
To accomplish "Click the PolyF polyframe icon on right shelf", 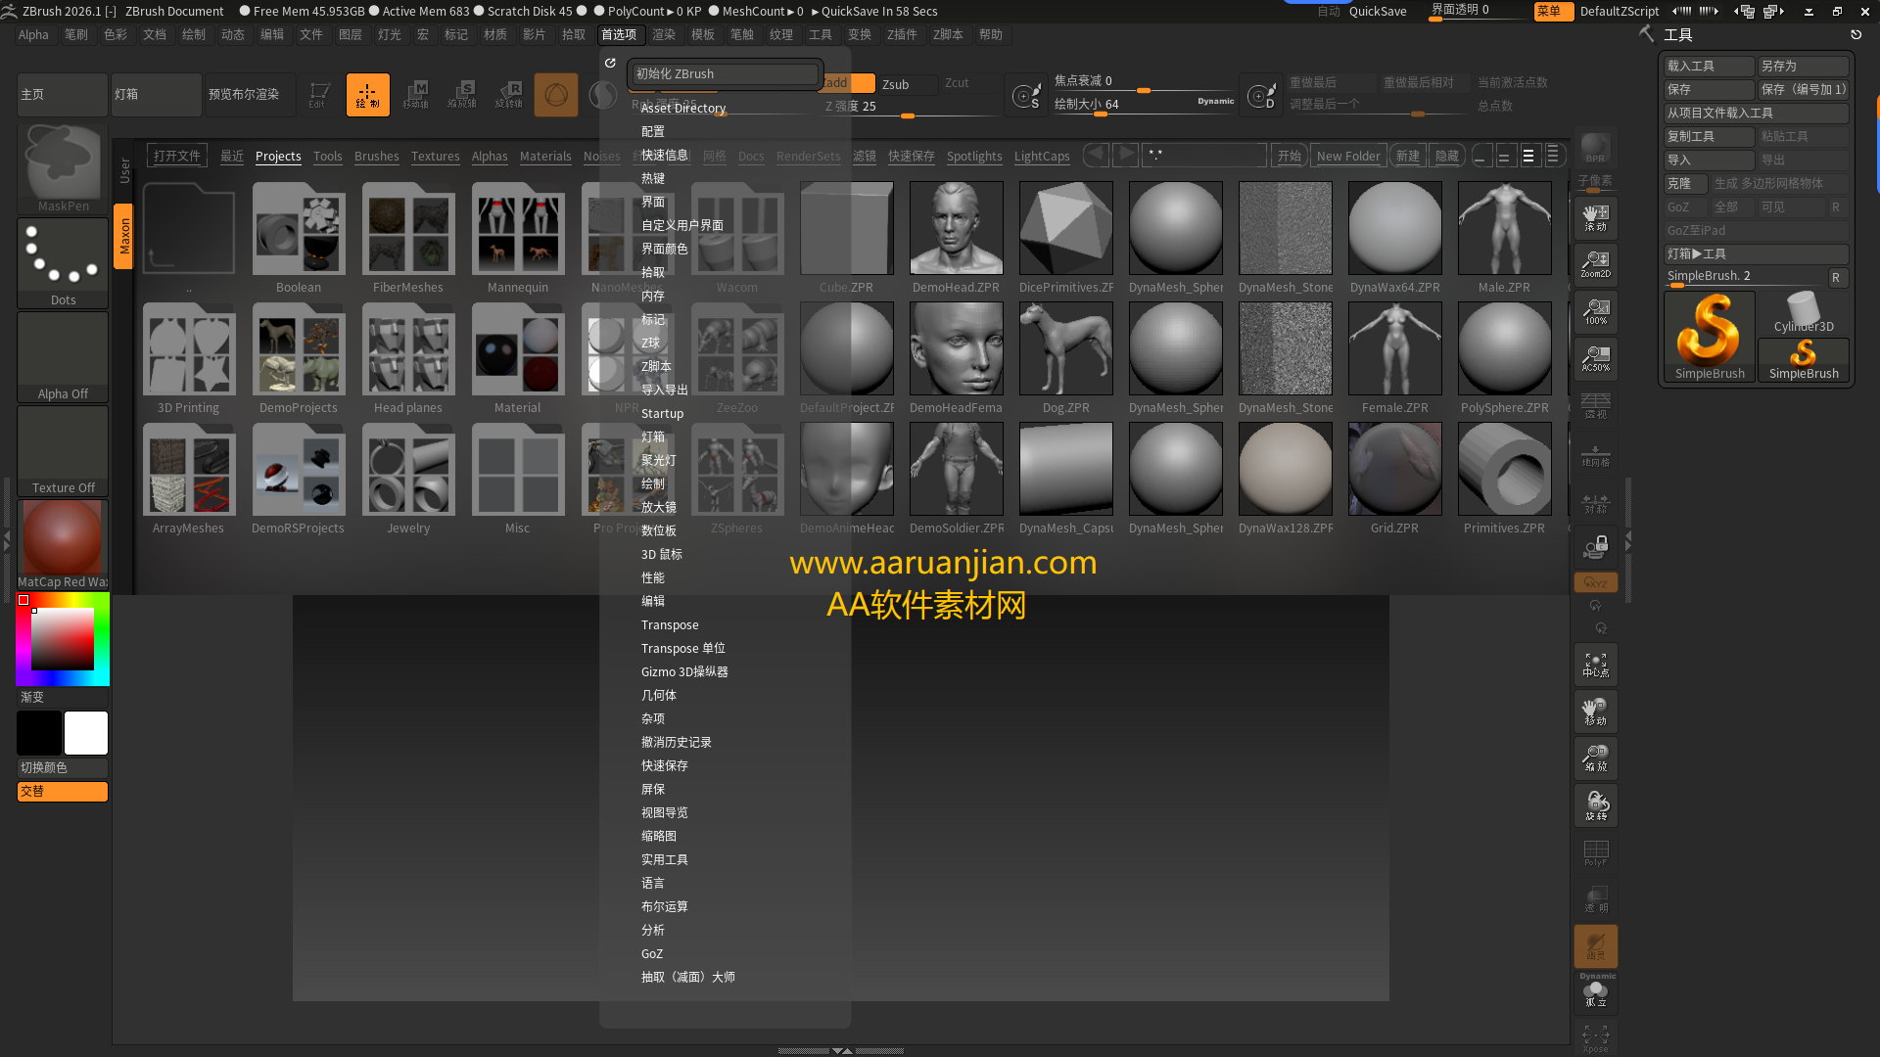I will point(1596,852).
